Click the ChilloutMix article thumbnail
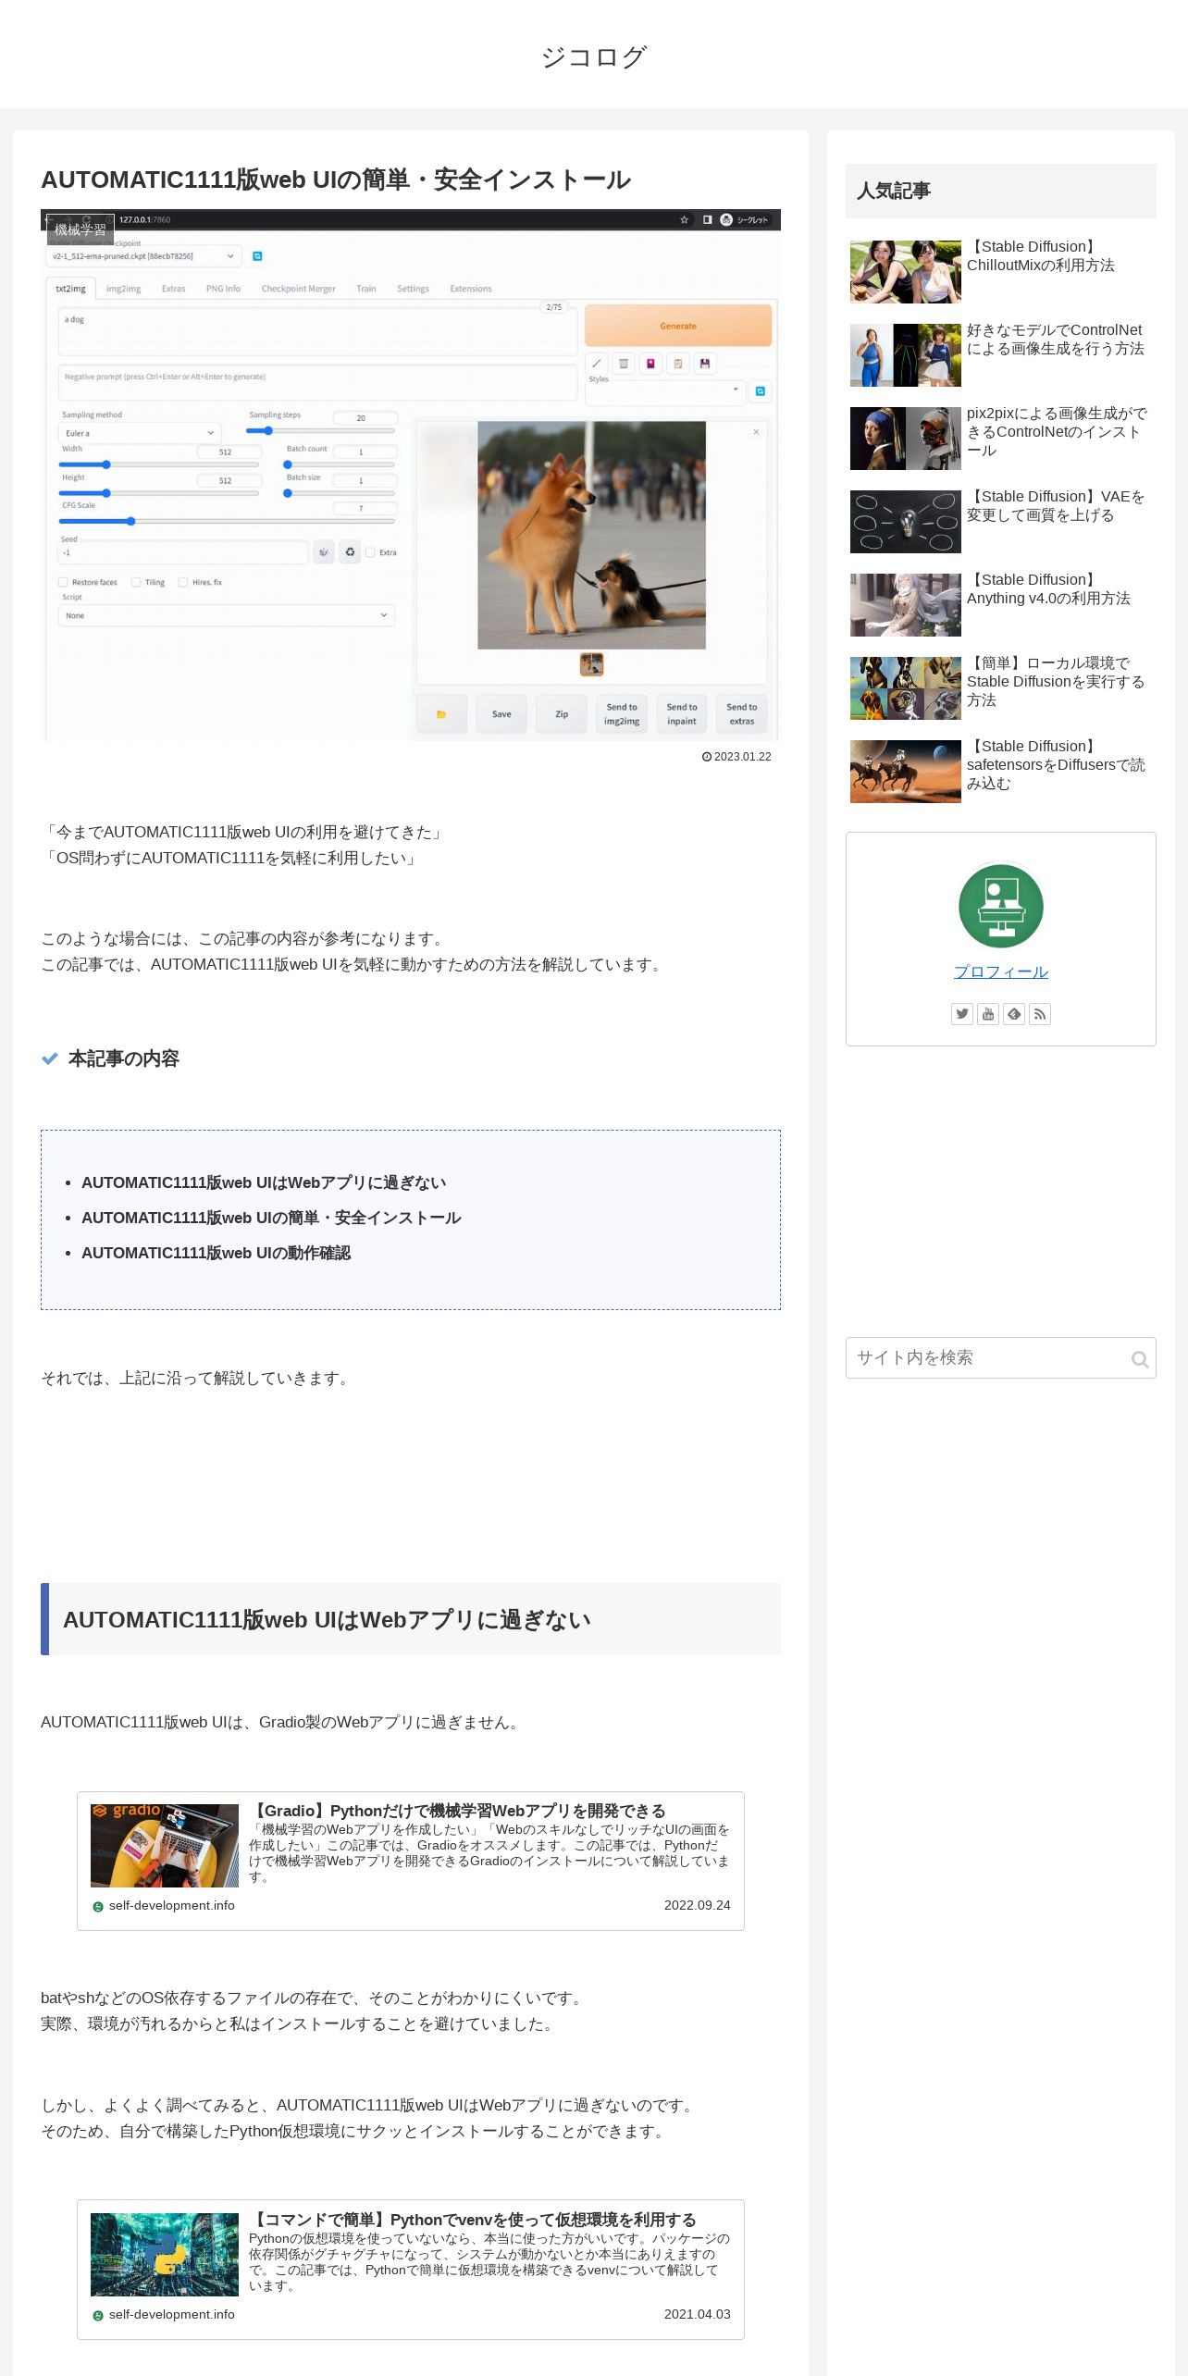This screenshot has width=1188, height=2376. [x=906, y=272]
